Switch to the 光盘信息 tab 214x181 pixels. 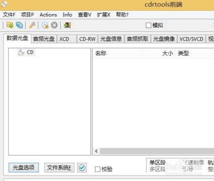111,39
